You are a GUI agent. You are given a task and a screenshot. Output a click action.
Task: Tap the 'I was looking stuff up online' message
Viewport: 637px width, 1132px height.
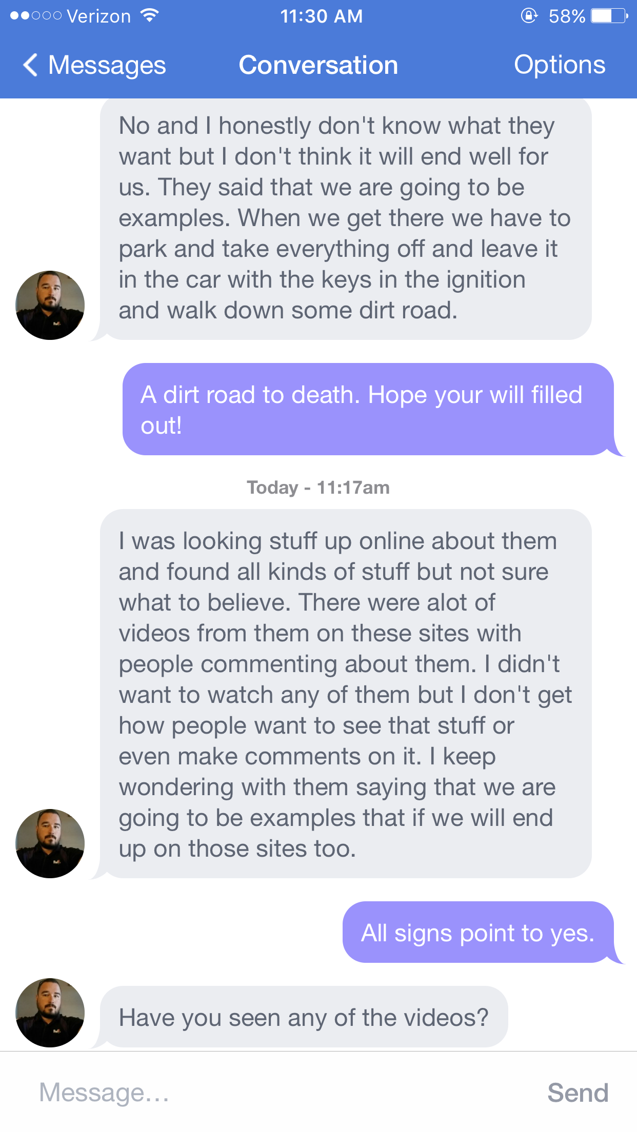coord(346,694)
